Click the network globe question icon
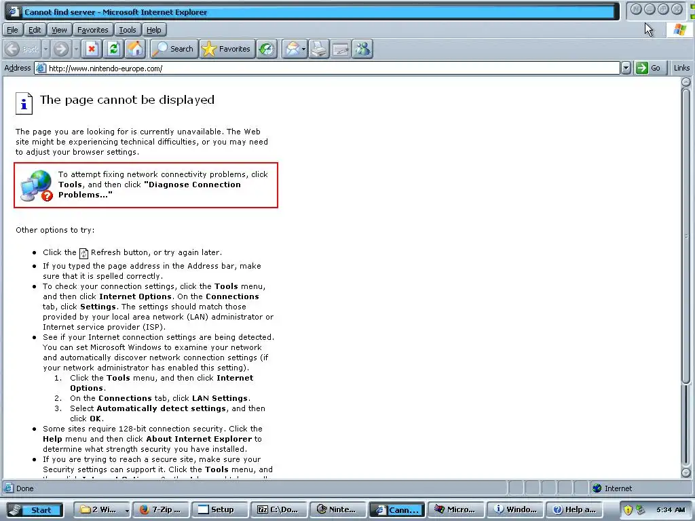The image size is (695, 521). tap(37, 185)
